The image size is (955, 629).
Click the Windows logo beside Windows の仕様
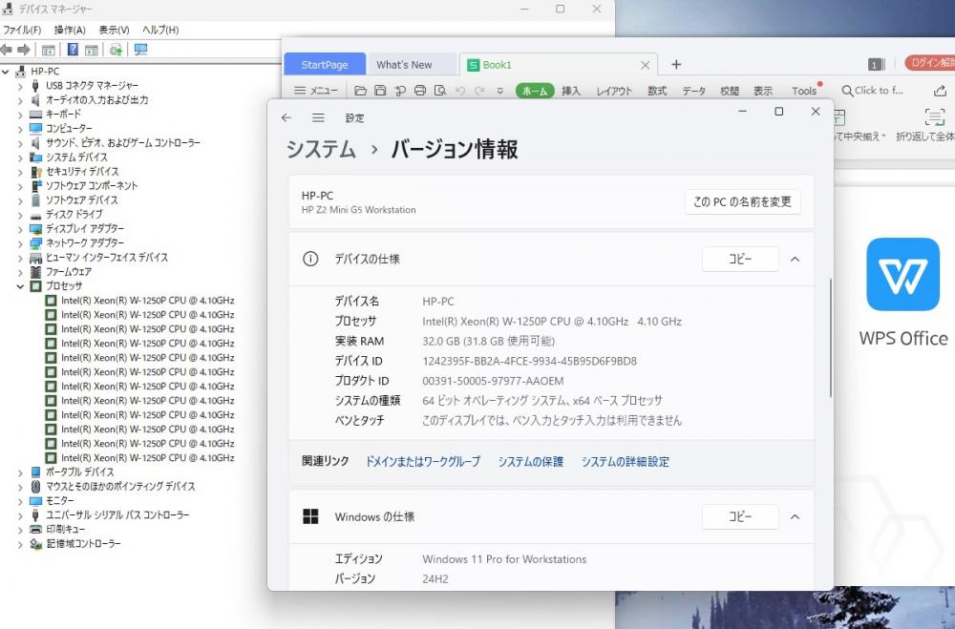[x=310, y=516]
